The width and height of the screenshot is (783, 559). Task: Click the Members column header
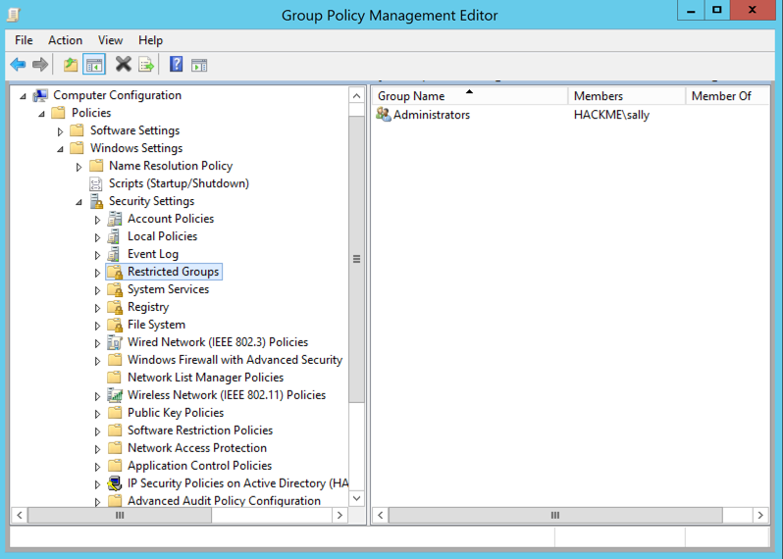pos(599,96)
